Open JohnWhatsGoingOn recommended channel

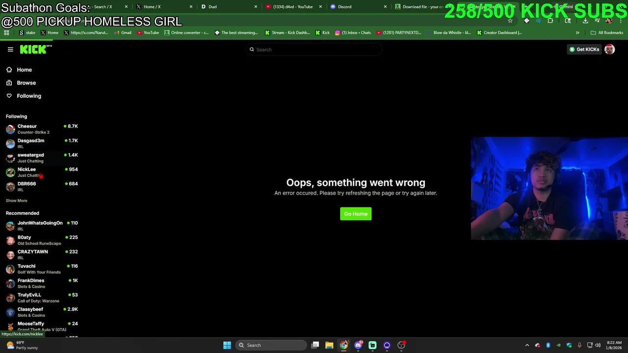coord(42,226)
